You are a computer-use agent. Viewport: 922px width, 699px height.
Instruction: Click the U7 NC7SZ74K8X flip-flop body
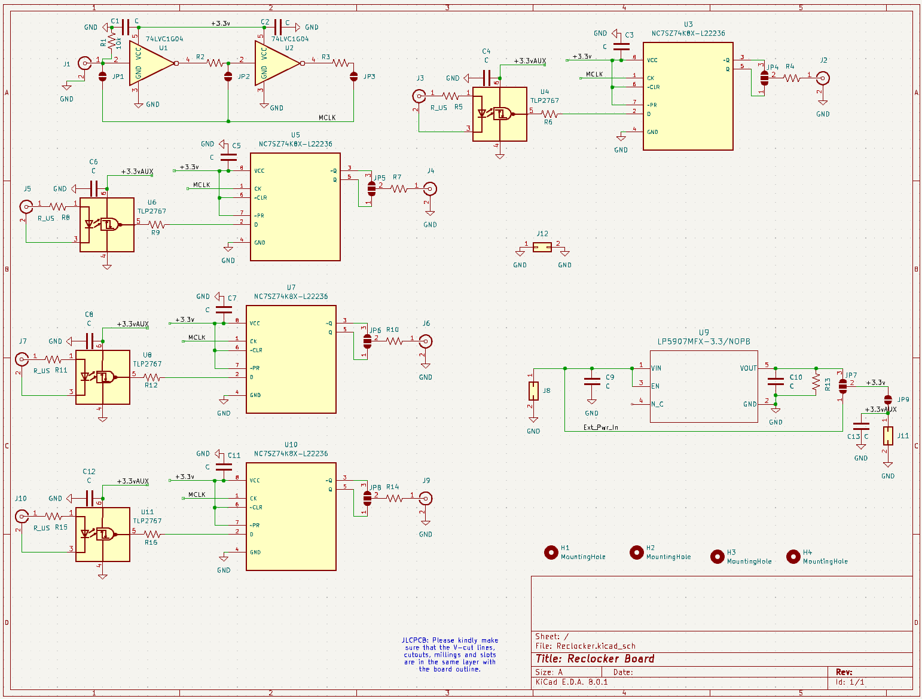(291, 359)
